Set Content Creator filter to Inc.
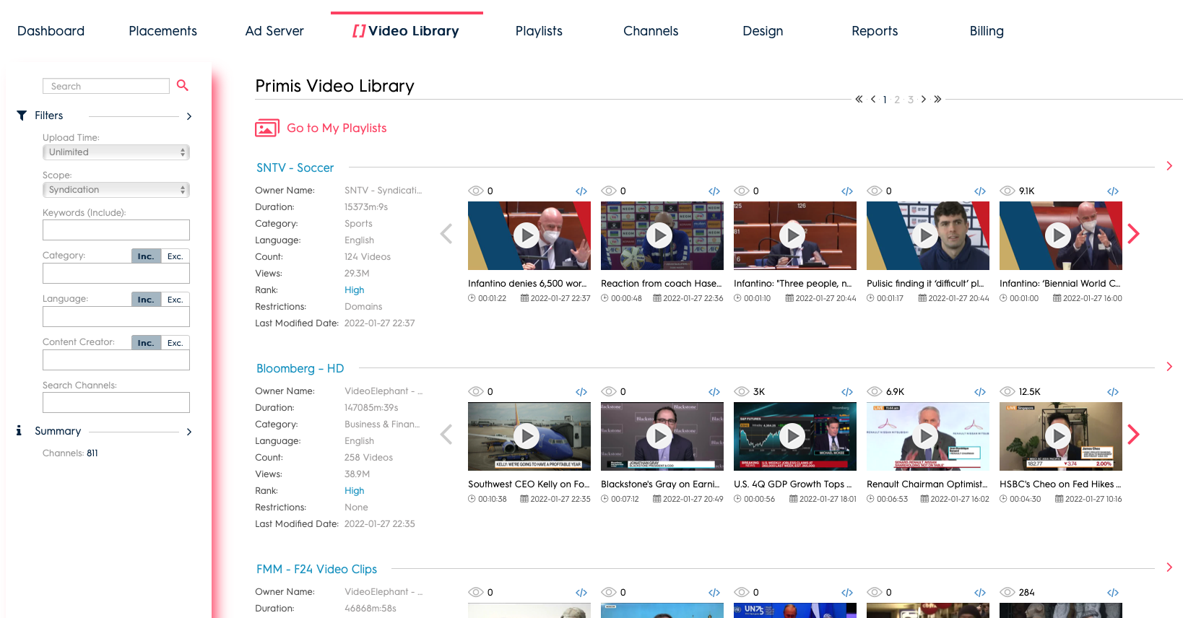 [146, 343]
